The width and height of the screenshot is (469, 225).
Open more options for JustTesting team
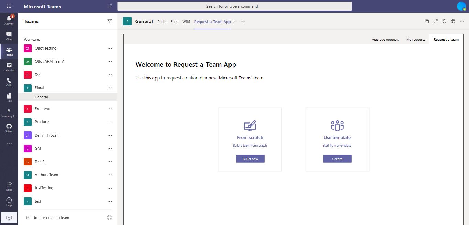(110, 188)
